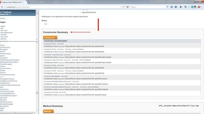Open Scanner(File source, String charsetName) constructor
The width and height of the screenshot is (204, 114).
pos(64,49)
